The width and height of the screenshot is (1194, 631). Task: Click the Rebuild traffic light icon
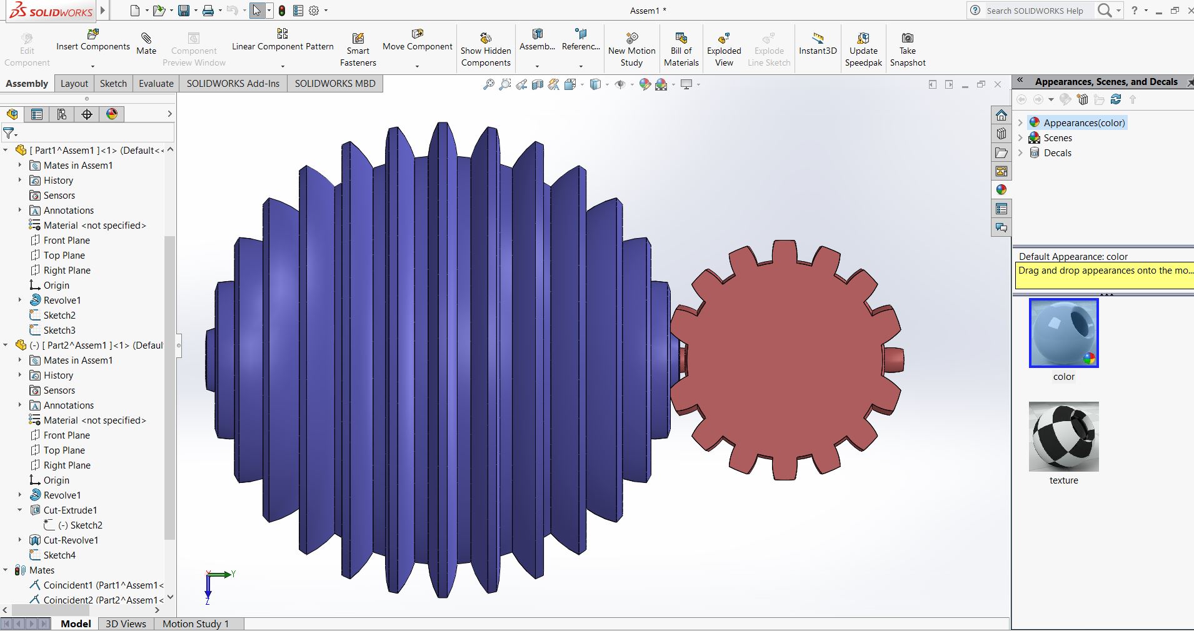coord(282,11)
